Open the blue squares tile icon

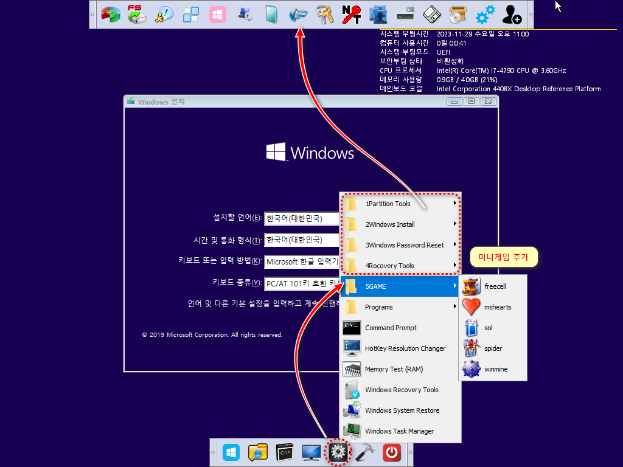click(x=190, y=15)
